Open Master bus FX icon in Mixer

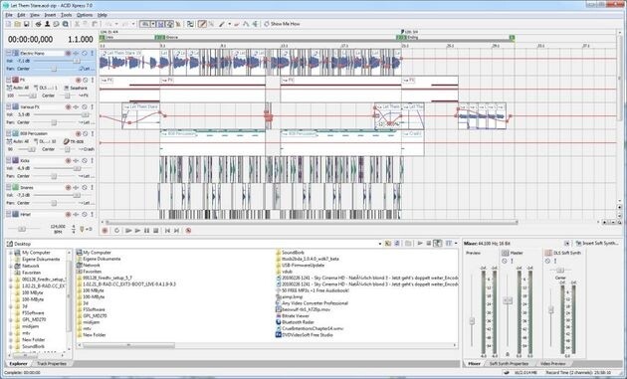506,253
